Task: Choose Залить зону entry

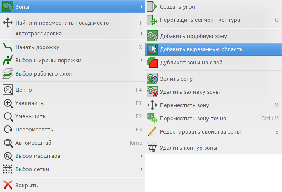Action: [213, 79]
